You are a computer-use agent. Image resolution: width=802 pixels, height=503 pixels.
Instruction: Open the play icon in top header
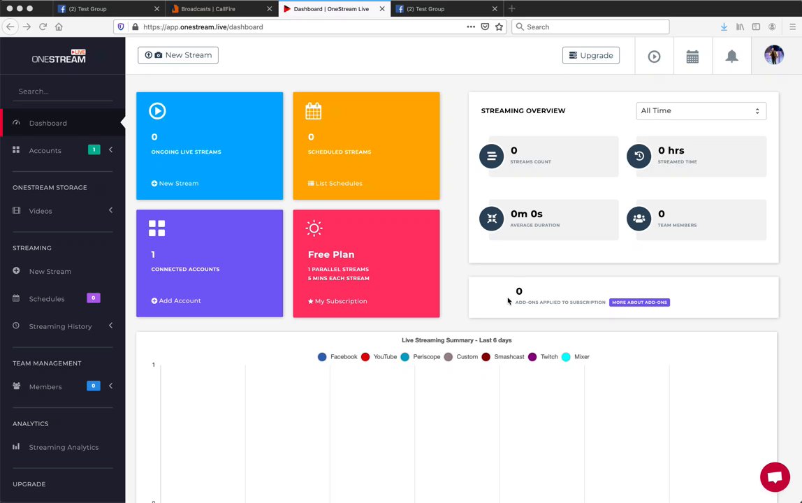(654, 57)
